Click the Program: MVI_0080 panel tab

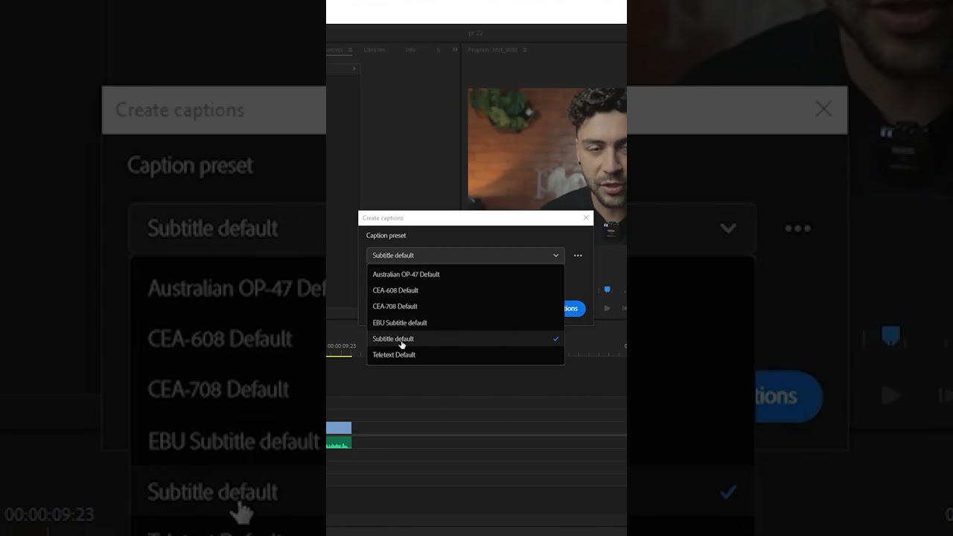click(x=493, y=50)
